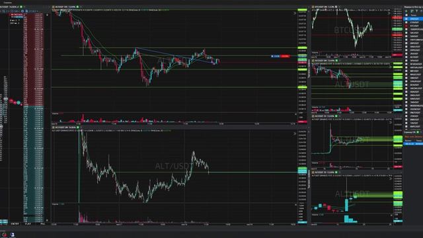The height and width of the screenshot is (238, 423).
Task: Click the teal volume summary at top of order book
Action: click(x=17, y=17)
